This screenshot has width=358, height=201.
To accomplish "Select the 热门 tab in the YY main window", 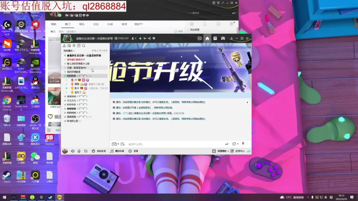I will click(68, 24).
